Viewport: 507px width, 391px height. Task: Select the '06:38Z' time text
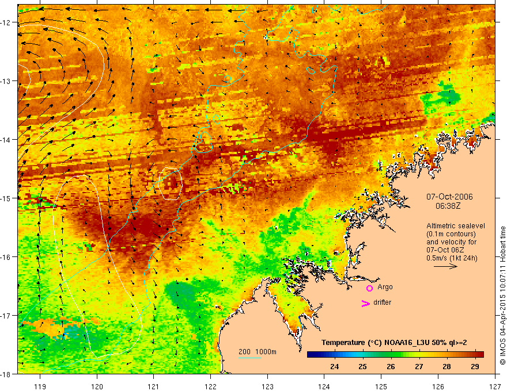click(448, 206)
